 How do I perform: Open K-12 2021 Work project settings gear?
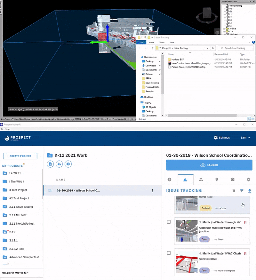[68, 164]
